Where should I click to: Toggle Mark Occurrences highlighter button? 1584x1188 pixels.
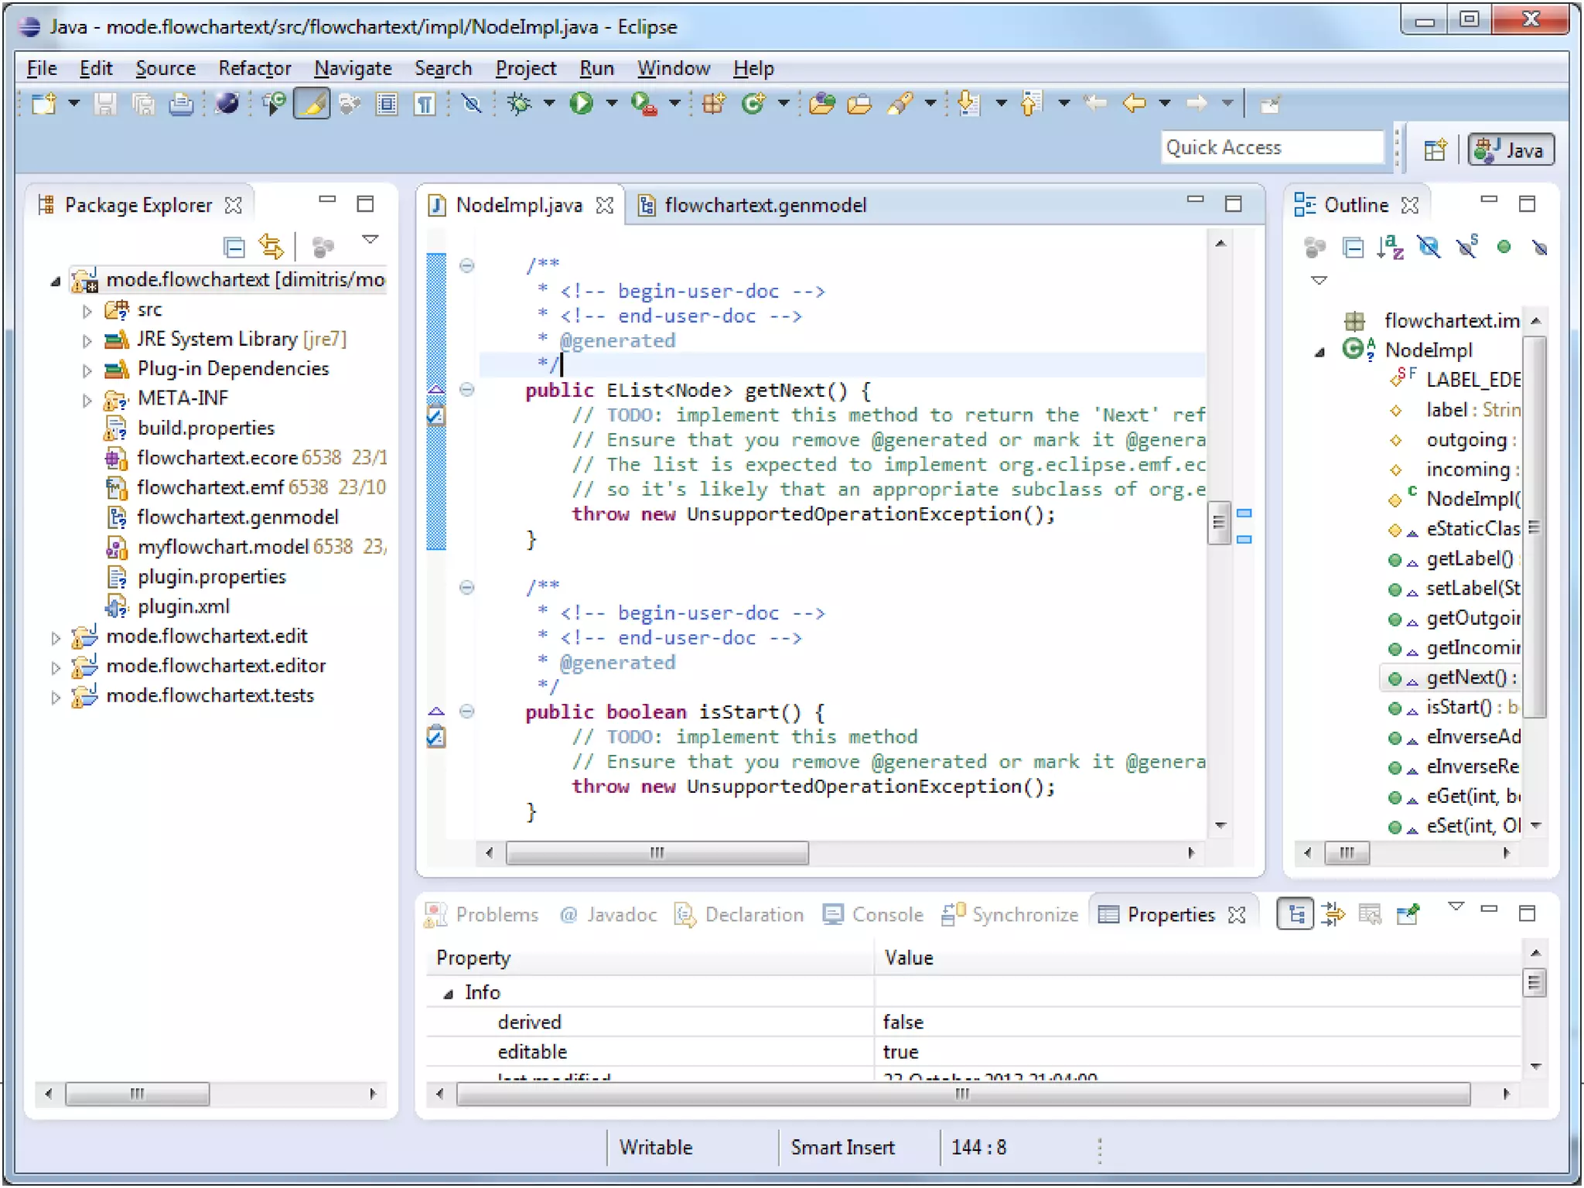[312, 103]
